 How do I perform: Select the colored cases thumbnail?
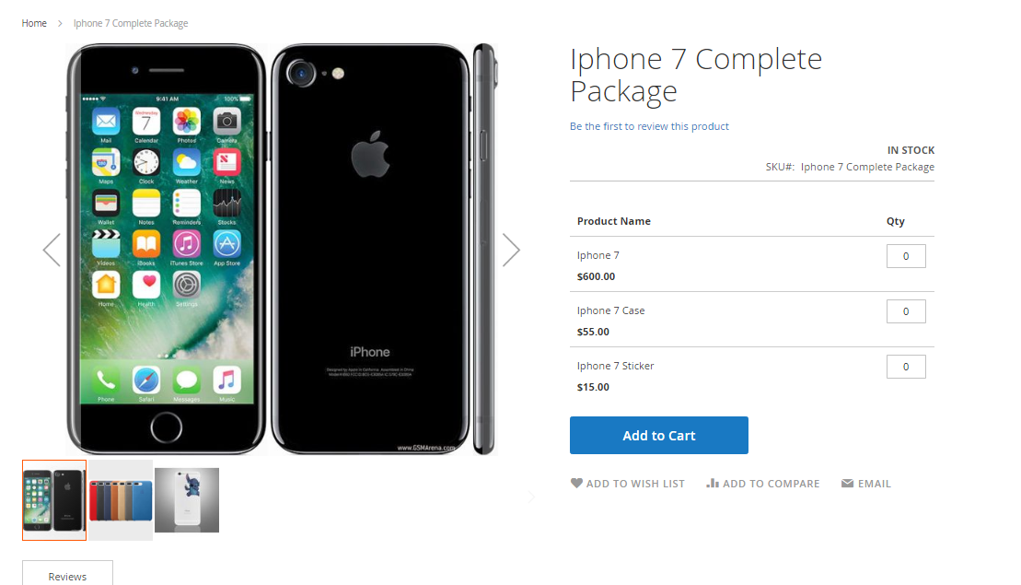121,500
